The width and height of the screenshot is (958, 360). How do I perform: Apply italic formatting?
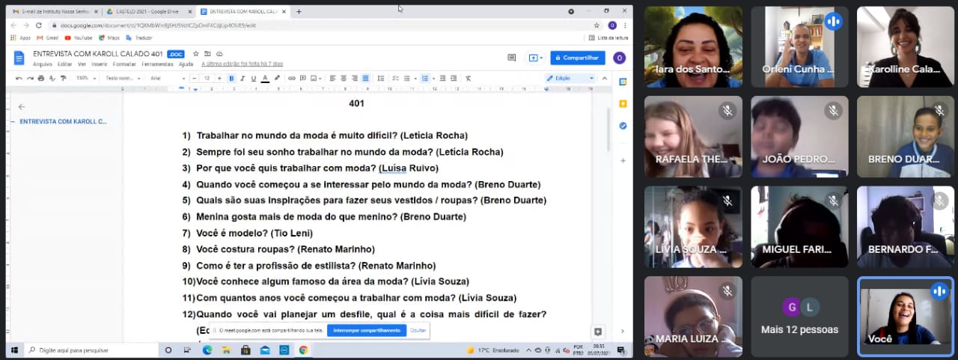click(x=242, y=78)
